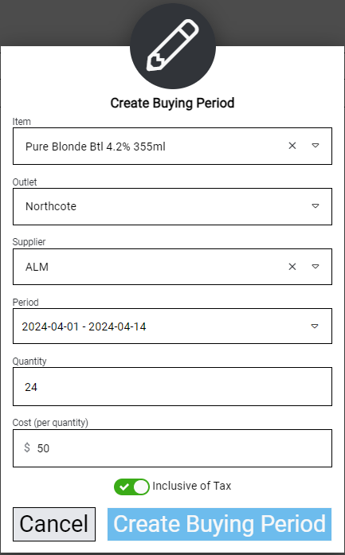Screen dimensions: 345x555
Task: Select the Pure Blonde Btl item text
Action: pyautogui.click(x=96, y=147)
